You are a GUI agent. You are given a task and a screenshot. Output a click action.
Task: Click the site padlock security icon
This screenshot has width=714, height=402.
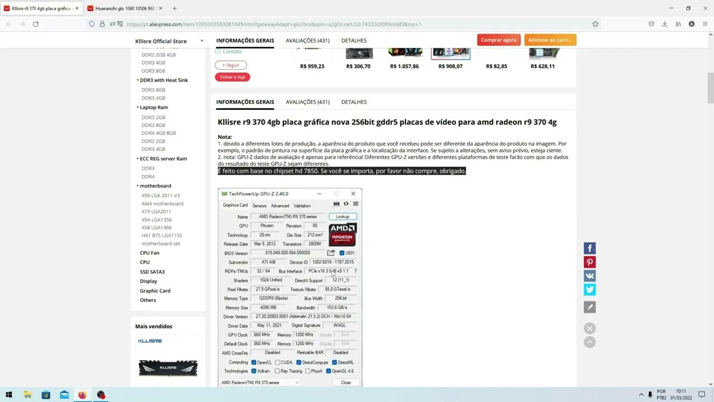pyautogui.click(x=102, y=24)
